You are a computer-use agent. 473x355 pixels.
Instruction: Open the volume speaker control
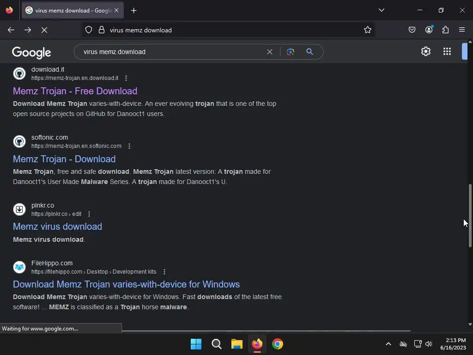point(429,344)
